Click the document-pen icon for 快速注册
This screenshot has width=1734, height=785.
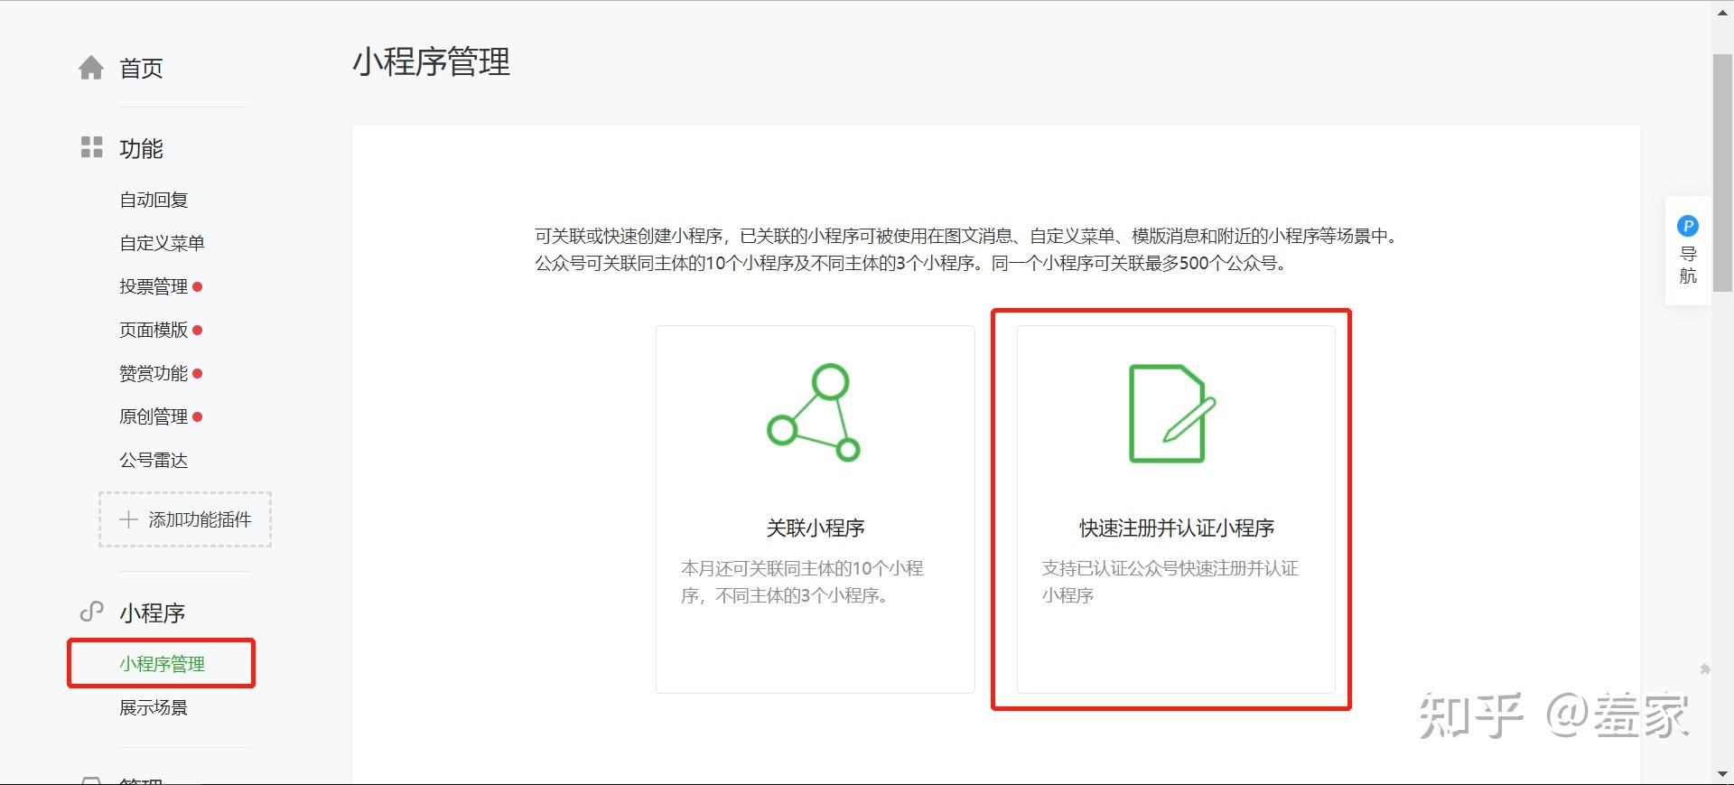pos(1172,414)
